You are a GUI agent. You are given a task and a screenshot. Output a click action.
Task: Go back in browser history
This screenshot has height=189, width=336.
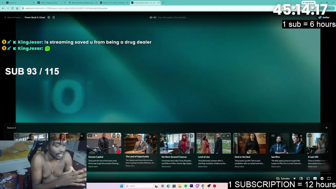point(3,8)
